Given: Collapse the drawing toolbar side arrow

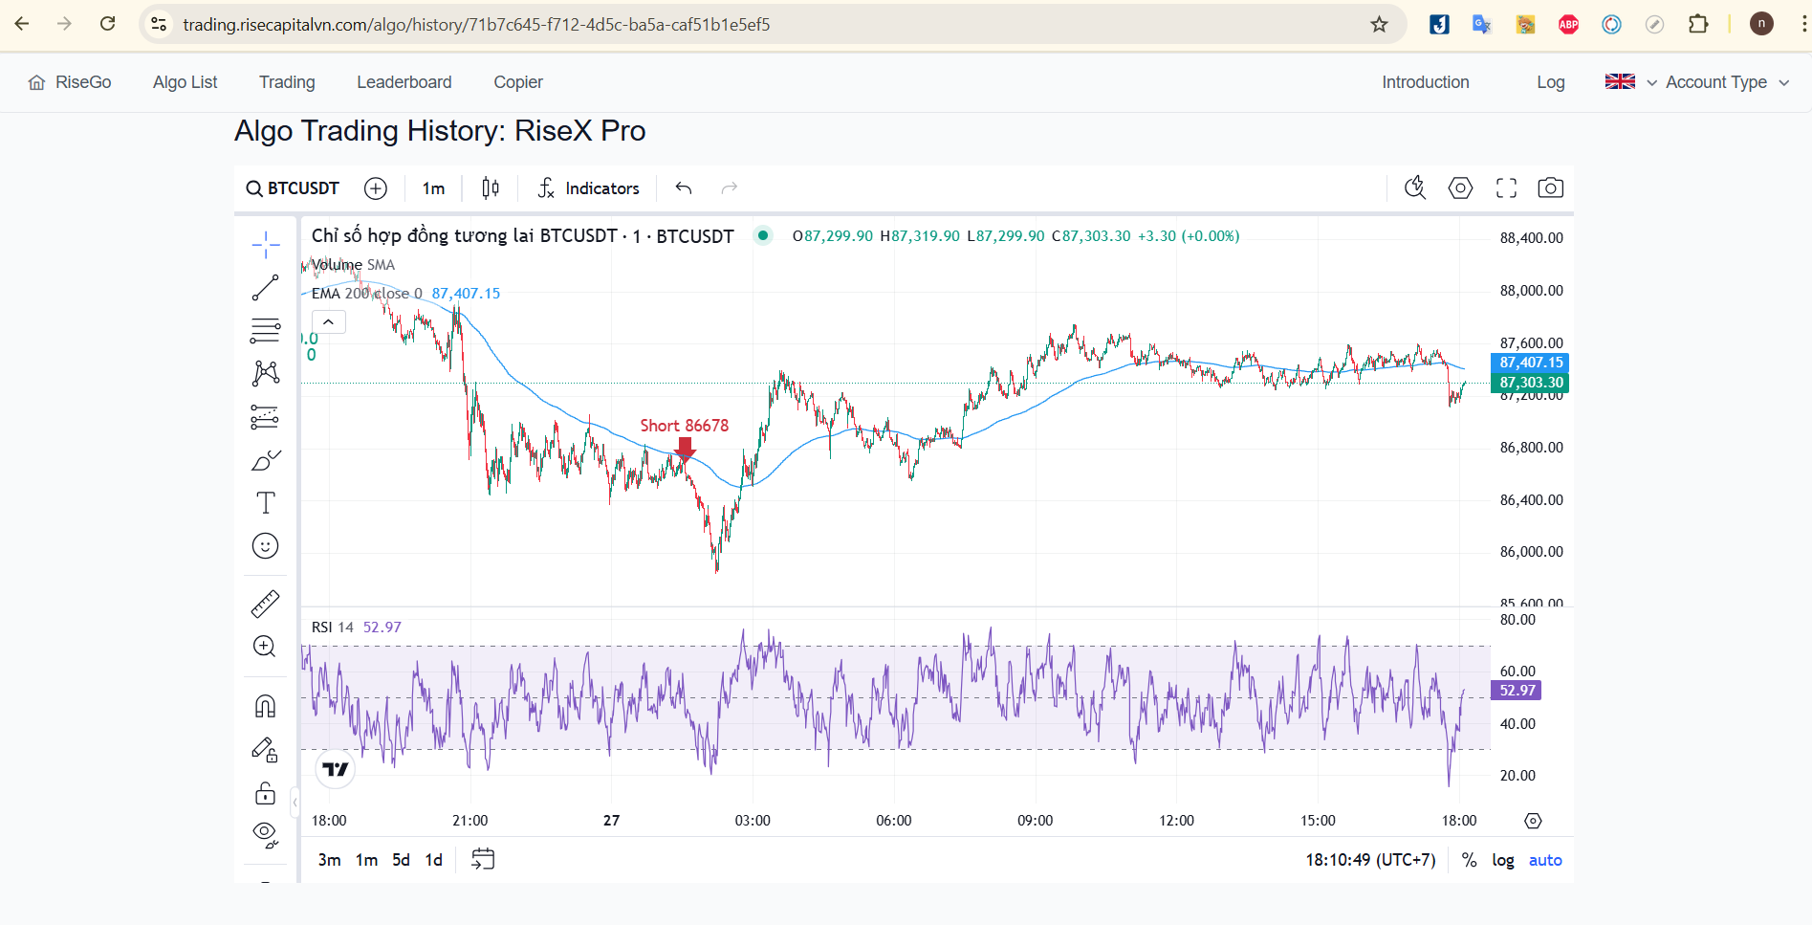Looking at the screenshot, I should click(x=295, y=802).
